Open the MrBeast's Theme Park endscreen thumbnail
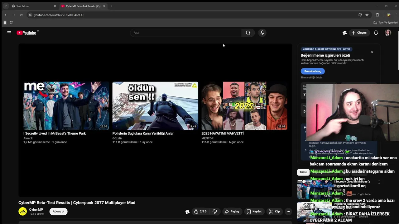The width and height of the screenshot is (399, 224). (x=66, y=105)
